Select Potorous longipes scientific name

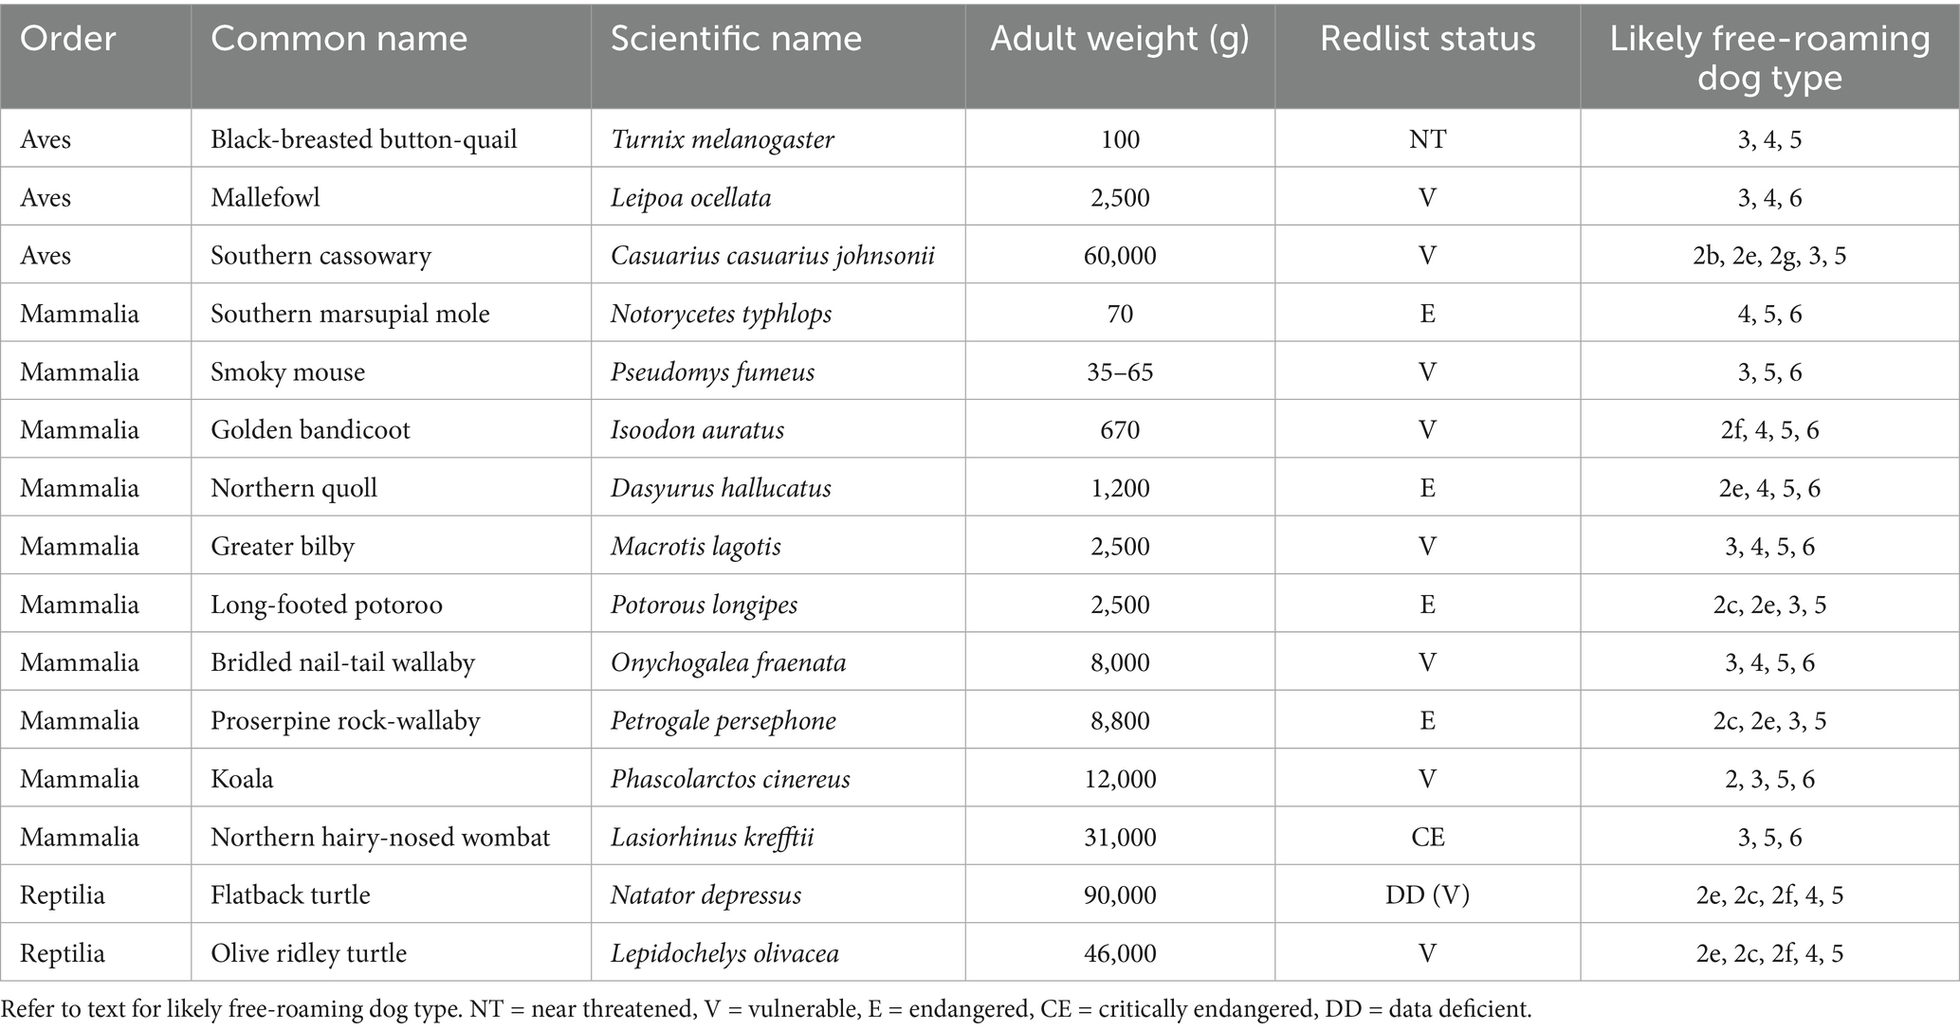pos(704,605)
